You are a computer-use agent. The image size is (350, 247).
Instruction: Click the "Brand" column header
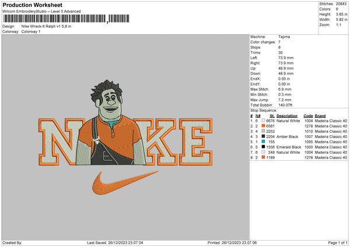[320, 116]
